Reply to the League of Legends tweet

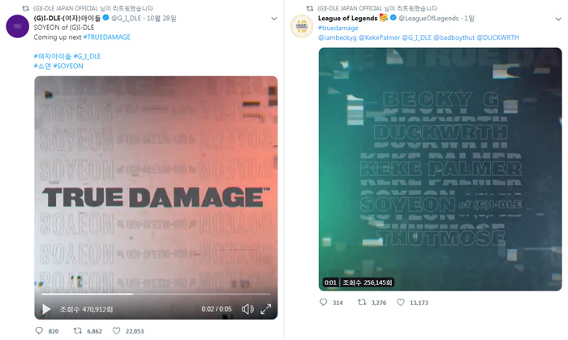[x=324, y=302]
